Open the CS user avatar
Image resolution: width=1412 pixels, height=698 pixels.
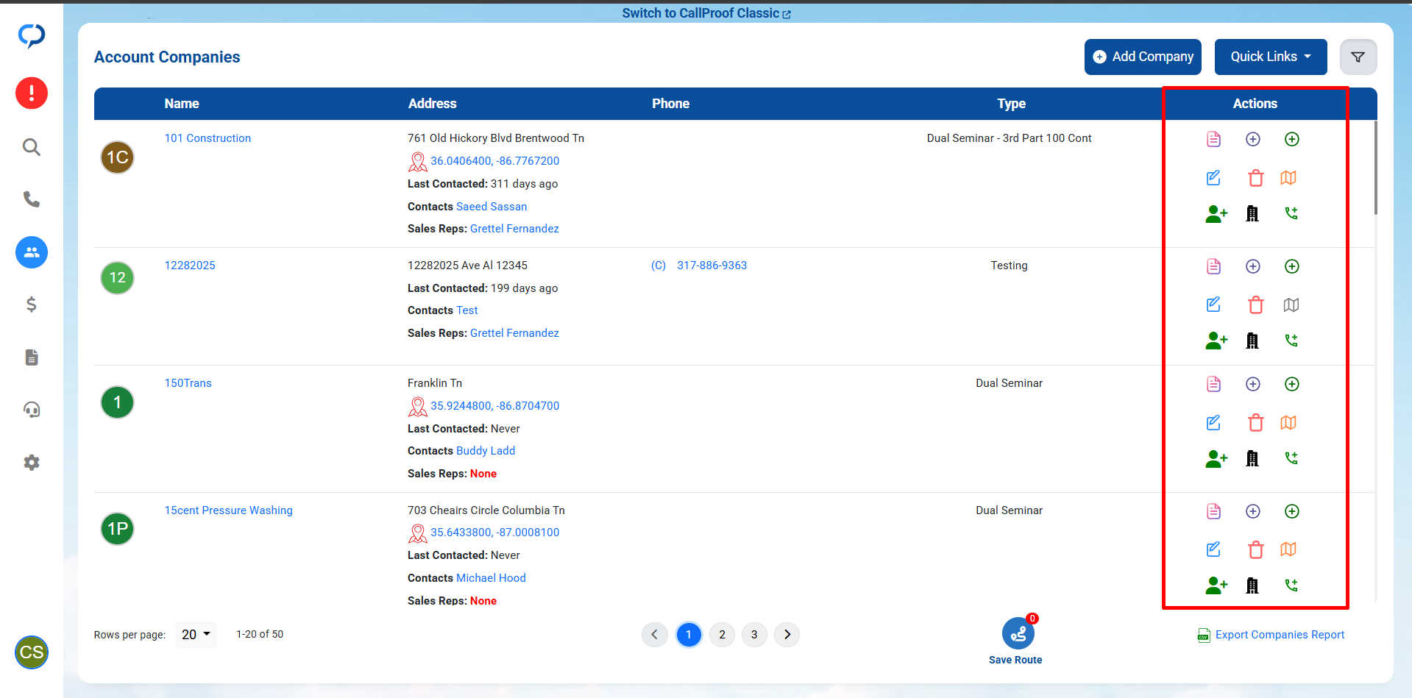tap(32, 652)
